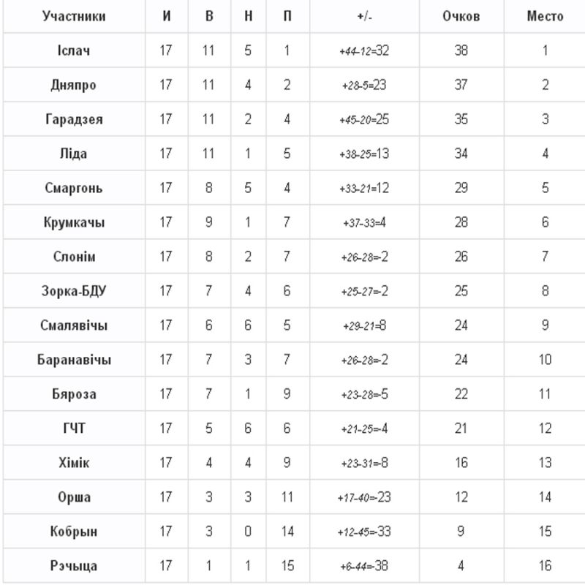Select the Гарадзея team name
The width and height of the screenshot is (585, 585).
click(x=74, y=119)
